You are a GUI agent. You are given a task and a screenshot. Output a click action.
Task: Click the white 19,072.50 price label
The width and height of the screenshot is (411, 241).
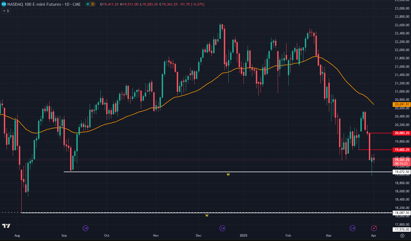click(402, 172)
